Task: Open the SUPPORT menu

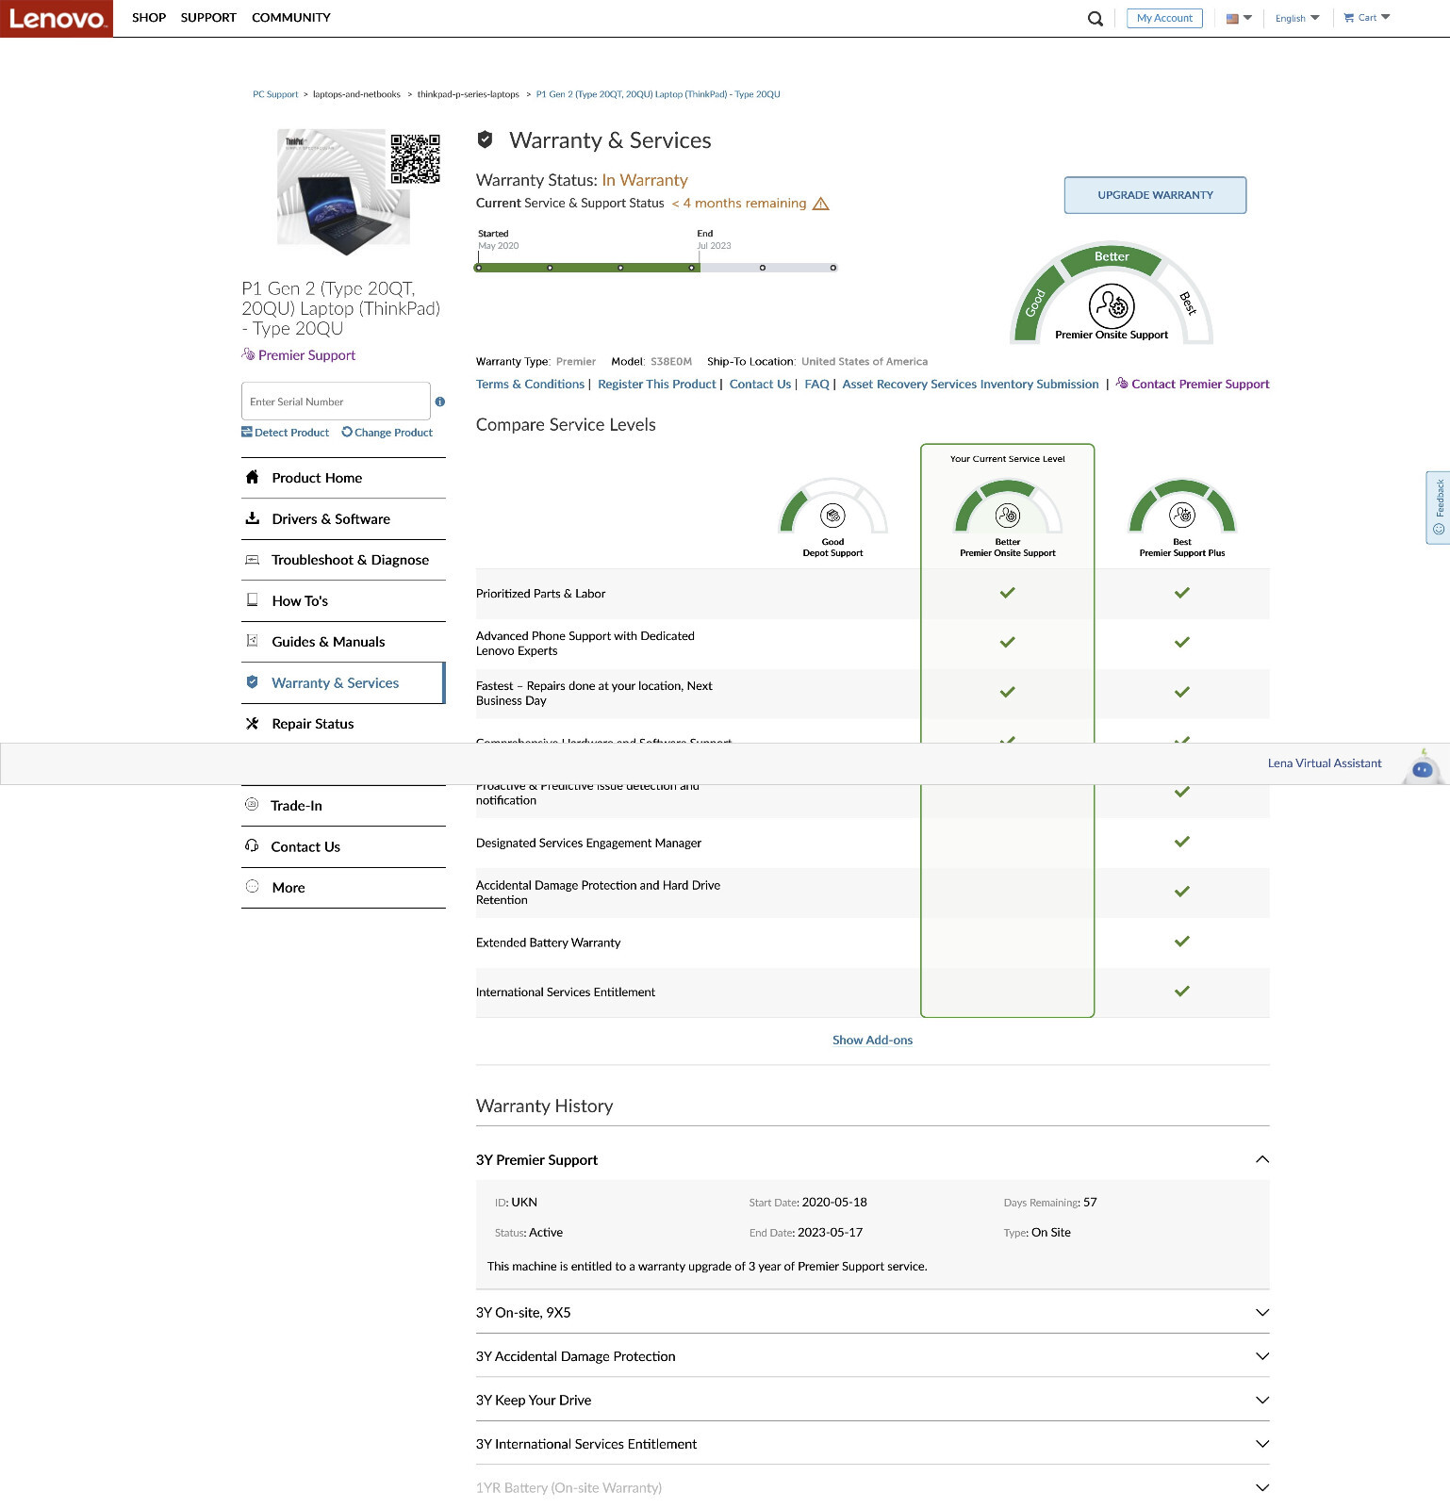Action: click(x=208, y=18)
